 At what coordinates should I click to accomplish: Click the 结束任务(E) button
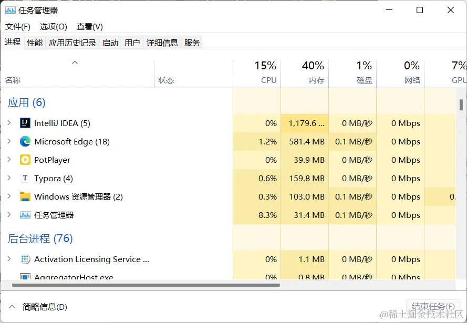433,307
